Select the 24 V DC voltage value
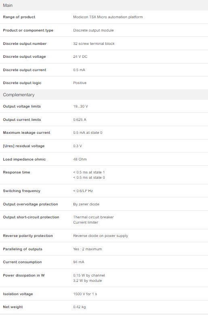This screenshot has height=315, width=208. (x=80, y=57)
